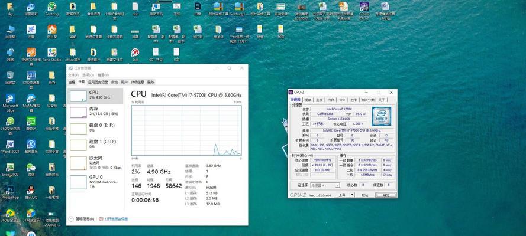
Task: Switch to 应用历史记录 tab in Task Manager
Action: pyautogui.click(x=98, y=82)
